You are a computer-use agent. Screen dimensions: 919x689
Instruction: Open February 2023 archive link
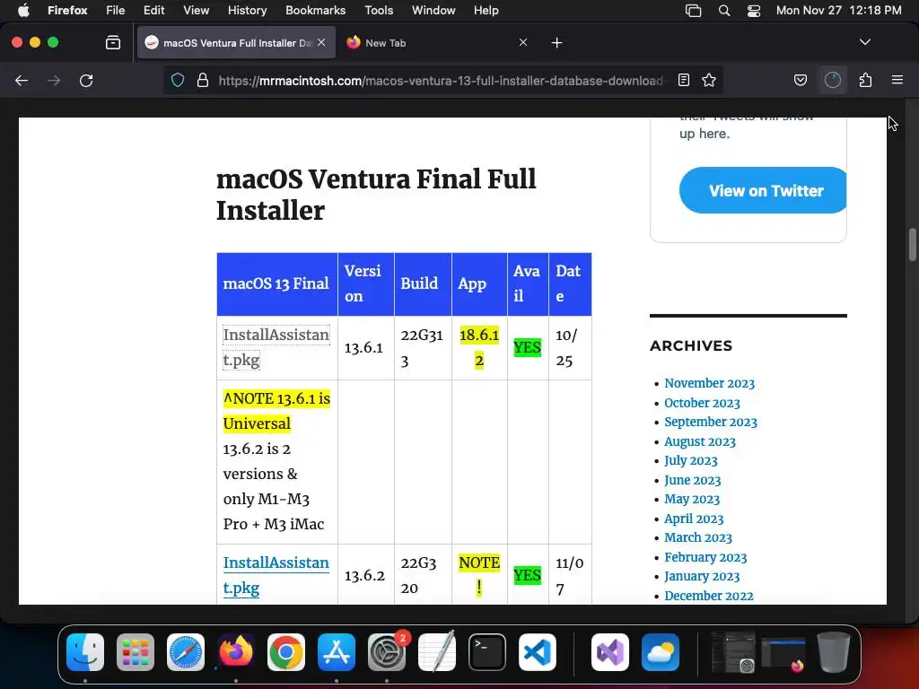tap(705, 557)
